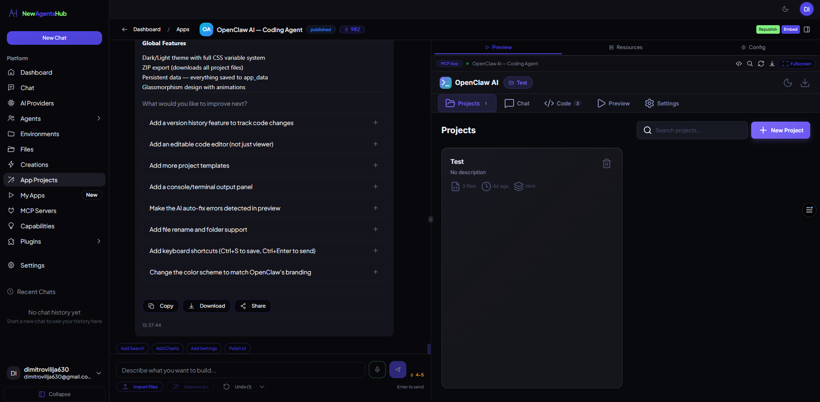Select the Projects tab in OpenClaw AI
Viewport: 820px width, 402px height.
[x=467, y=103]
